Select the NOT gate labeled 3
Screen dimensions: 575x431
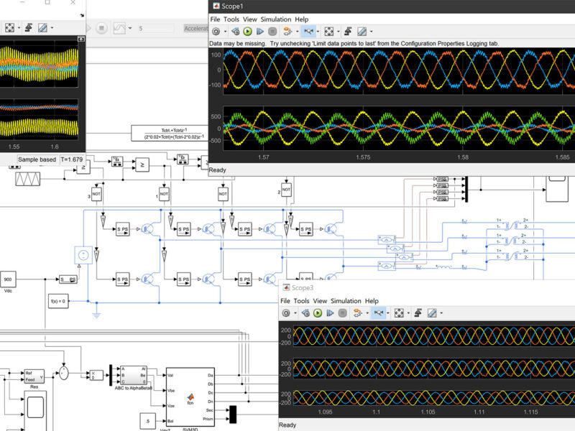coord(96,194)
